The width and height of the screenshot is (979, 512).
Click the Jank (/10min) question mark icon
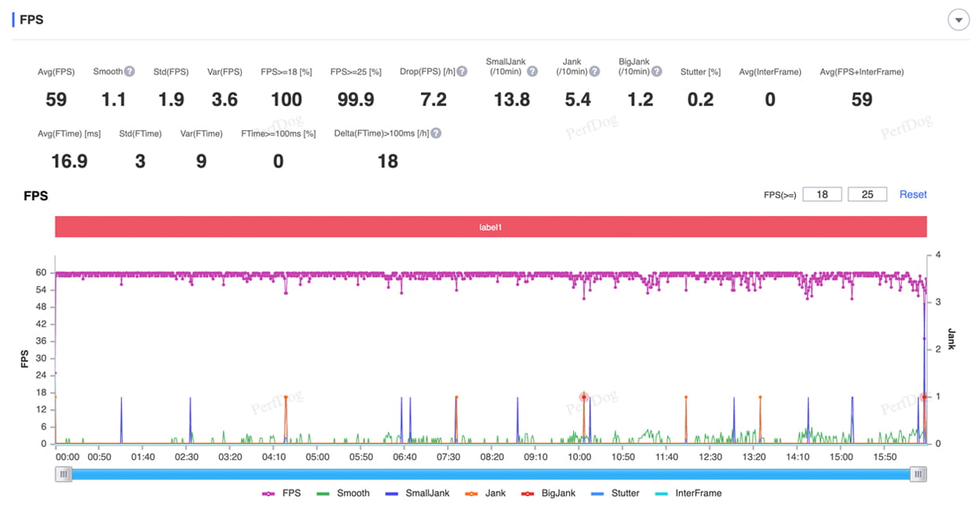594,71
